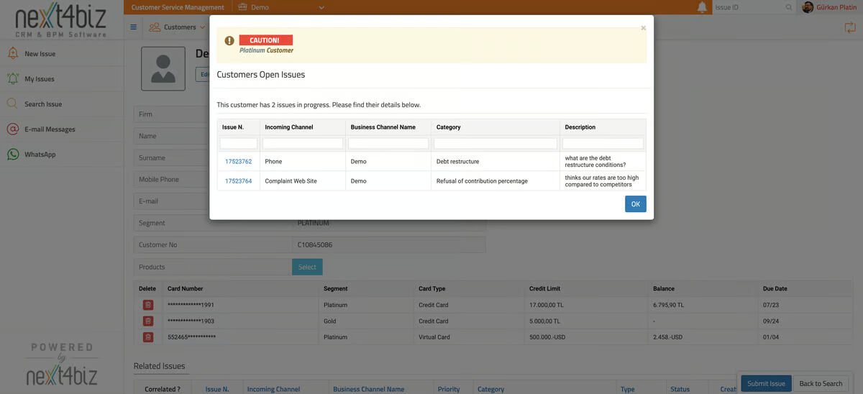This screenshot has width=863, height=394.
Task: Select WhatsApp menu item
Action: (x=40, y=155)
